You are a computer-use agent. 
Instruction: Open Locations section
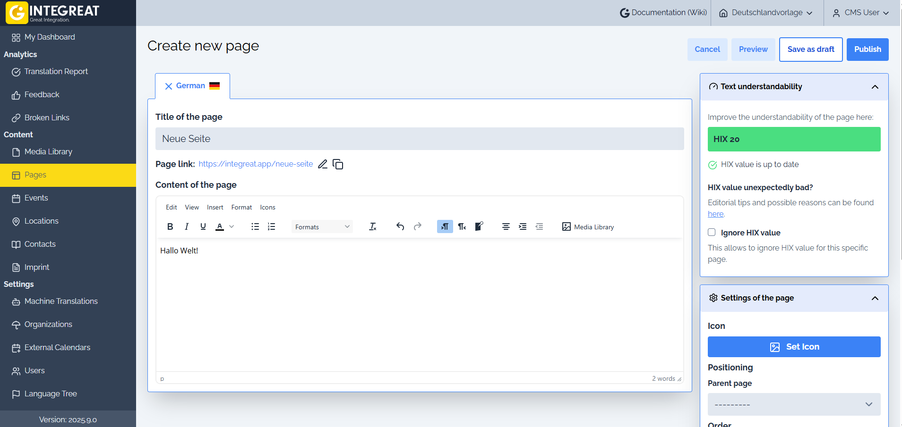point(68,221)
